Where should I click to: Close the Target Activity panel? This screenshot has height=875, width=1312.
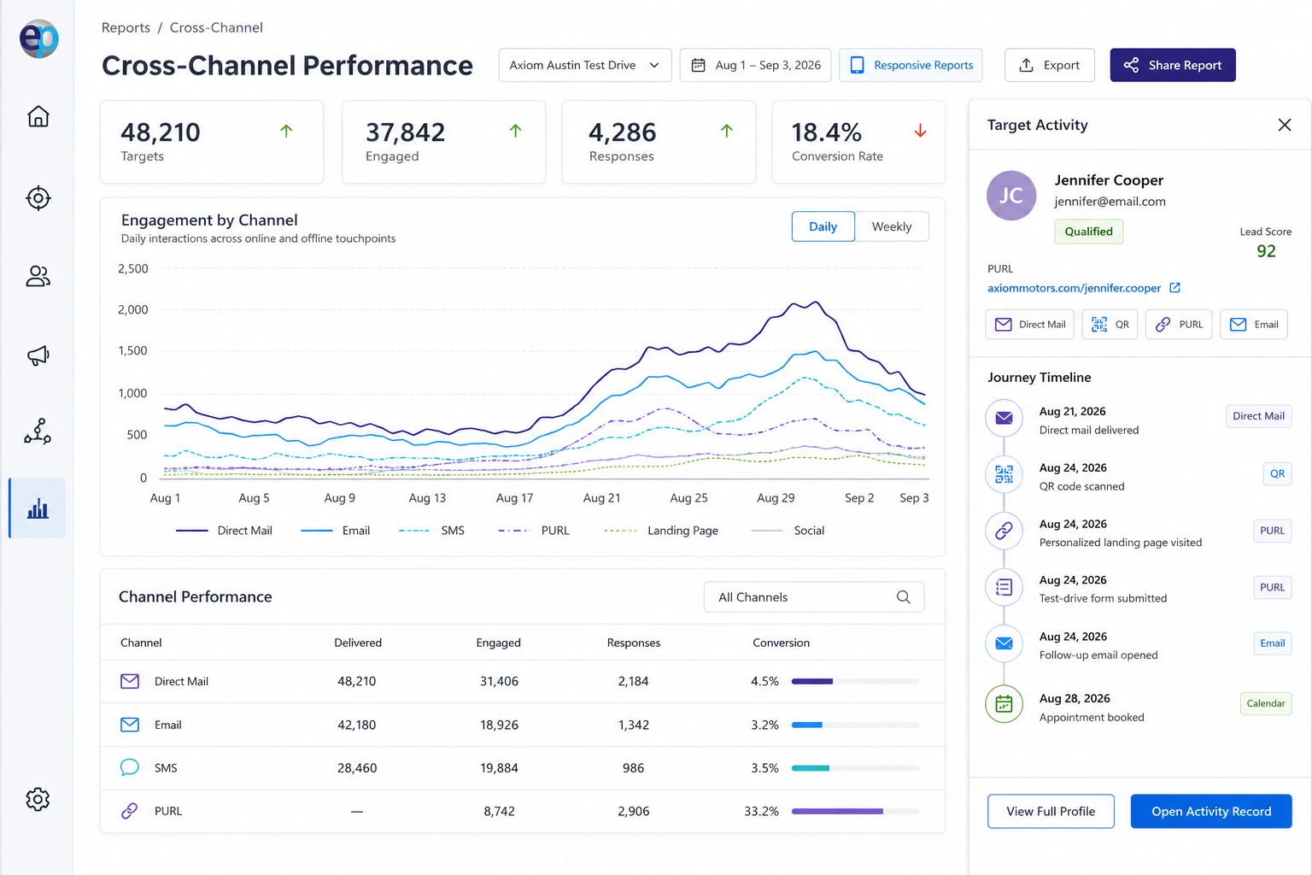(x=1285, y=125)
